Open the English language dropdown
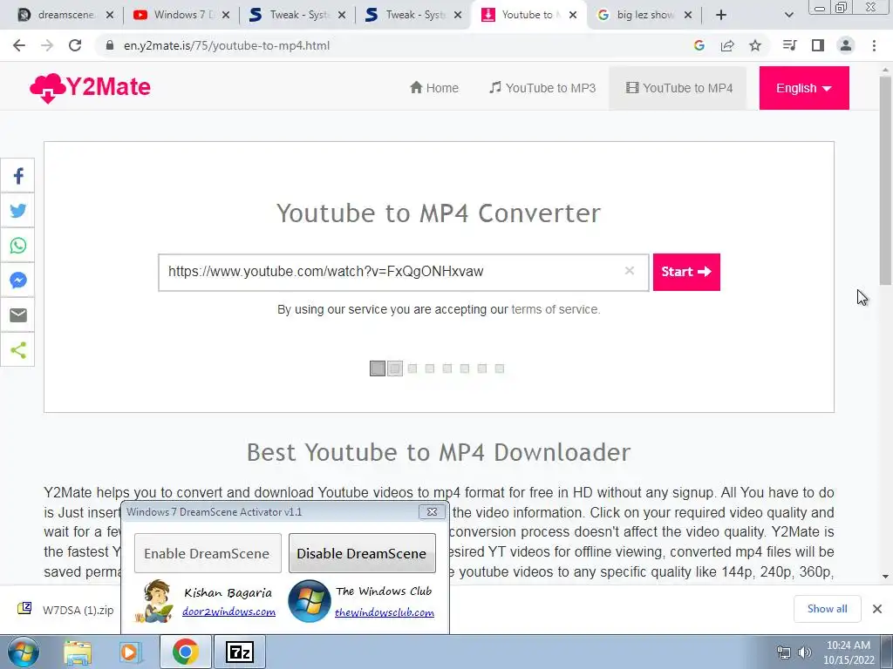Viewport: 893px width, 669px height. pos(804,88)
